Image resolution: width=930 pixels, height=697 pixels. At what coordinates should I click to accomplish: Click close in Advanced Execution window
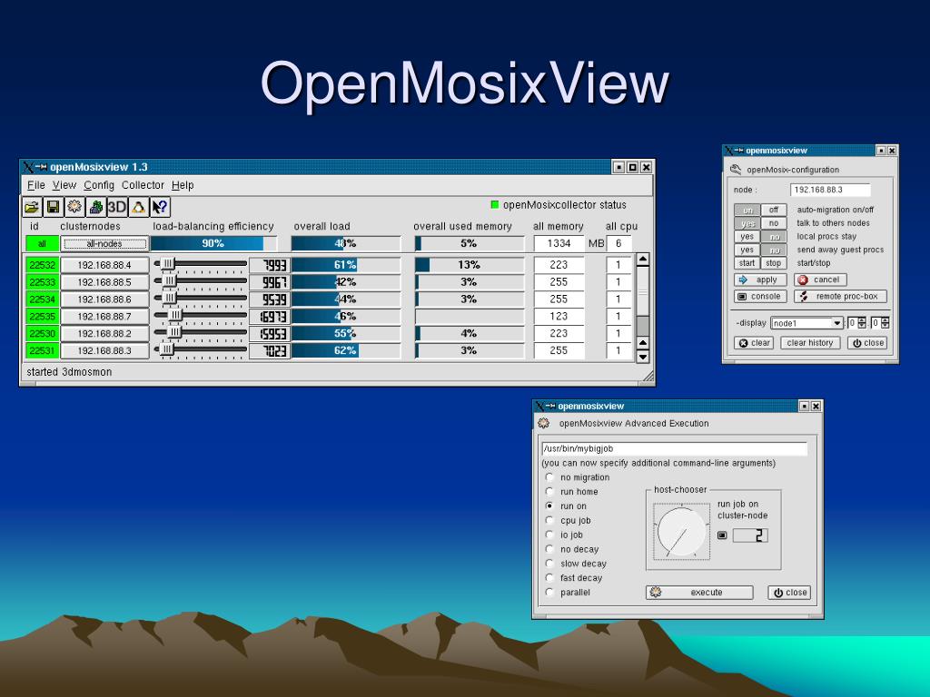pos(789,592)
